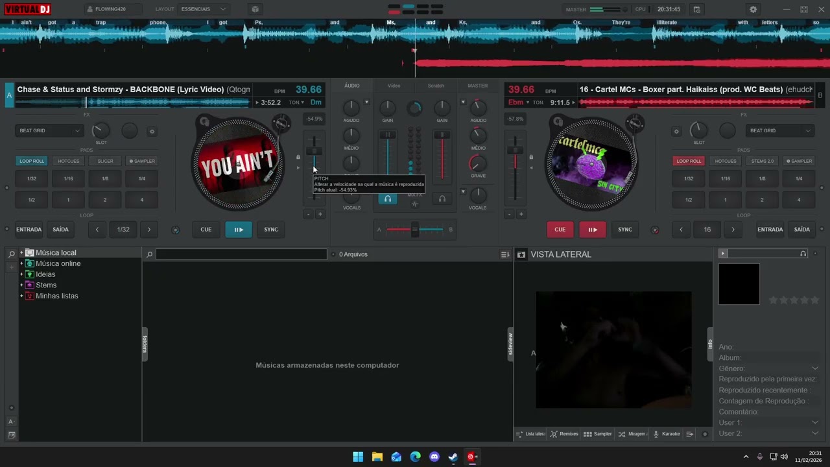The image size is (830, 467).
Task: Open Mixagem automix in sideview bar
Action: click(632, 434)
